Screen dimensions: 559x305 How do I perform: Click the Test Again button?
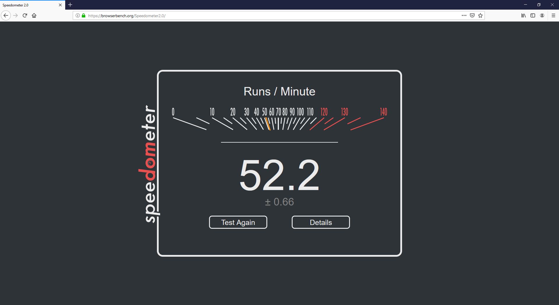click(x=238, y=222)
